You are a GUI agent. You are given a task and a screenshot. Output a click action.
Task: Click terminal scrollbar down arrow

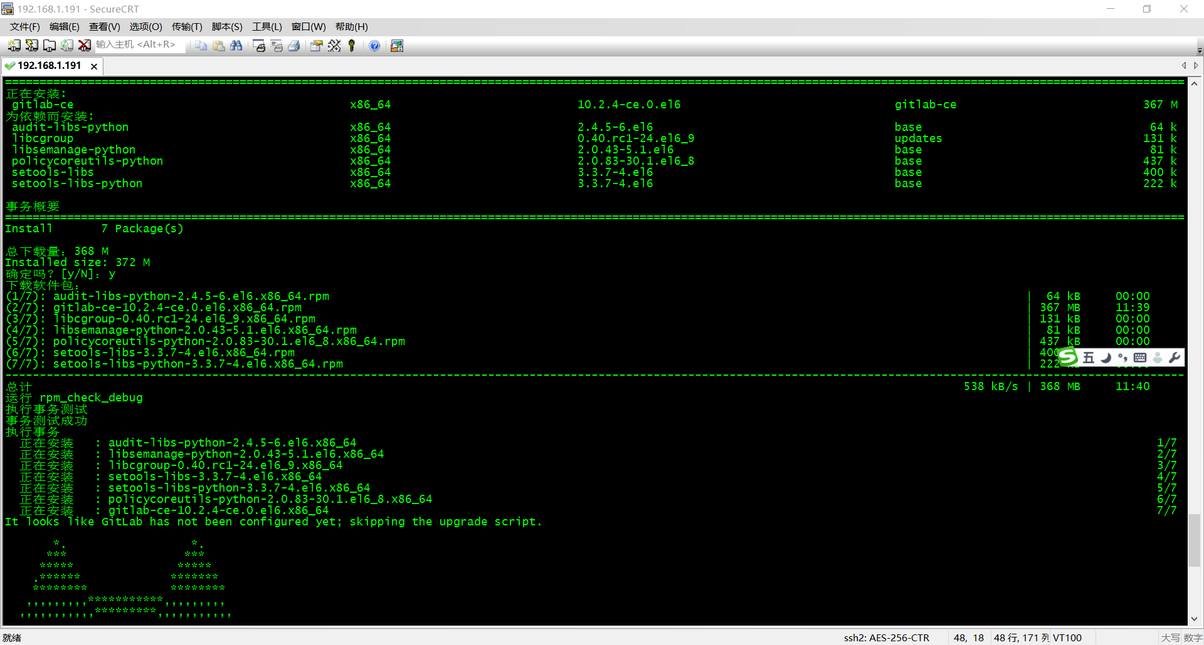(x=1194, y=619)
